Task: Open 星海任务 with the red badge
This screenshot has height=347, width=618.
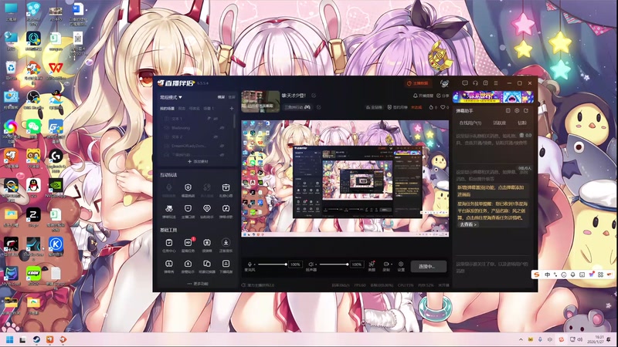Action: tap(188, 244)
